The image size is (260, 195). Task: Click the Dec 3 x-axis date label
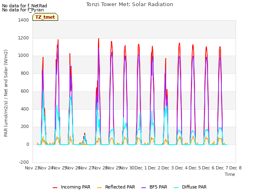[168, 168]
